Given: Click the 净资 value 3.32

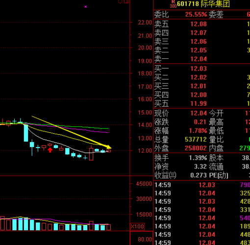Looking at the screenshot, I should 200,167.
